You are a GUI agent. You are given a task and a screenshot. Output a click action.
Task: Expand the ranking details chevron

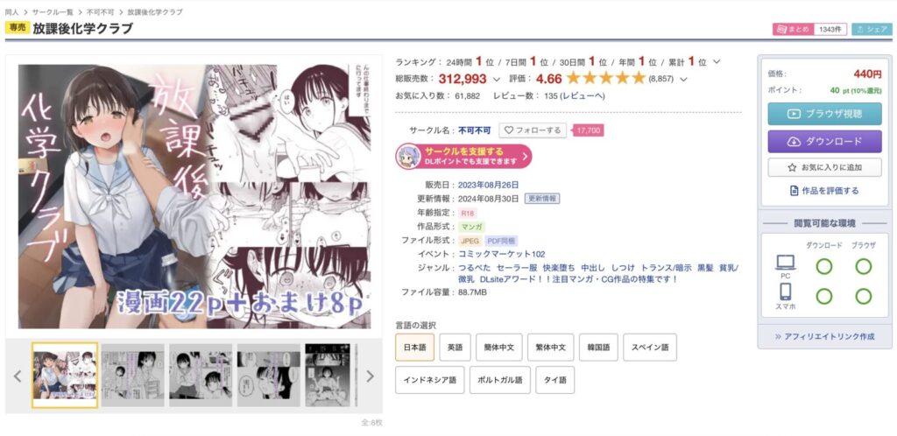(717, 61)
